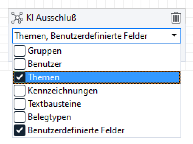Select the Benutzer list entry label
Screen dimensions: 193x144
45,64
